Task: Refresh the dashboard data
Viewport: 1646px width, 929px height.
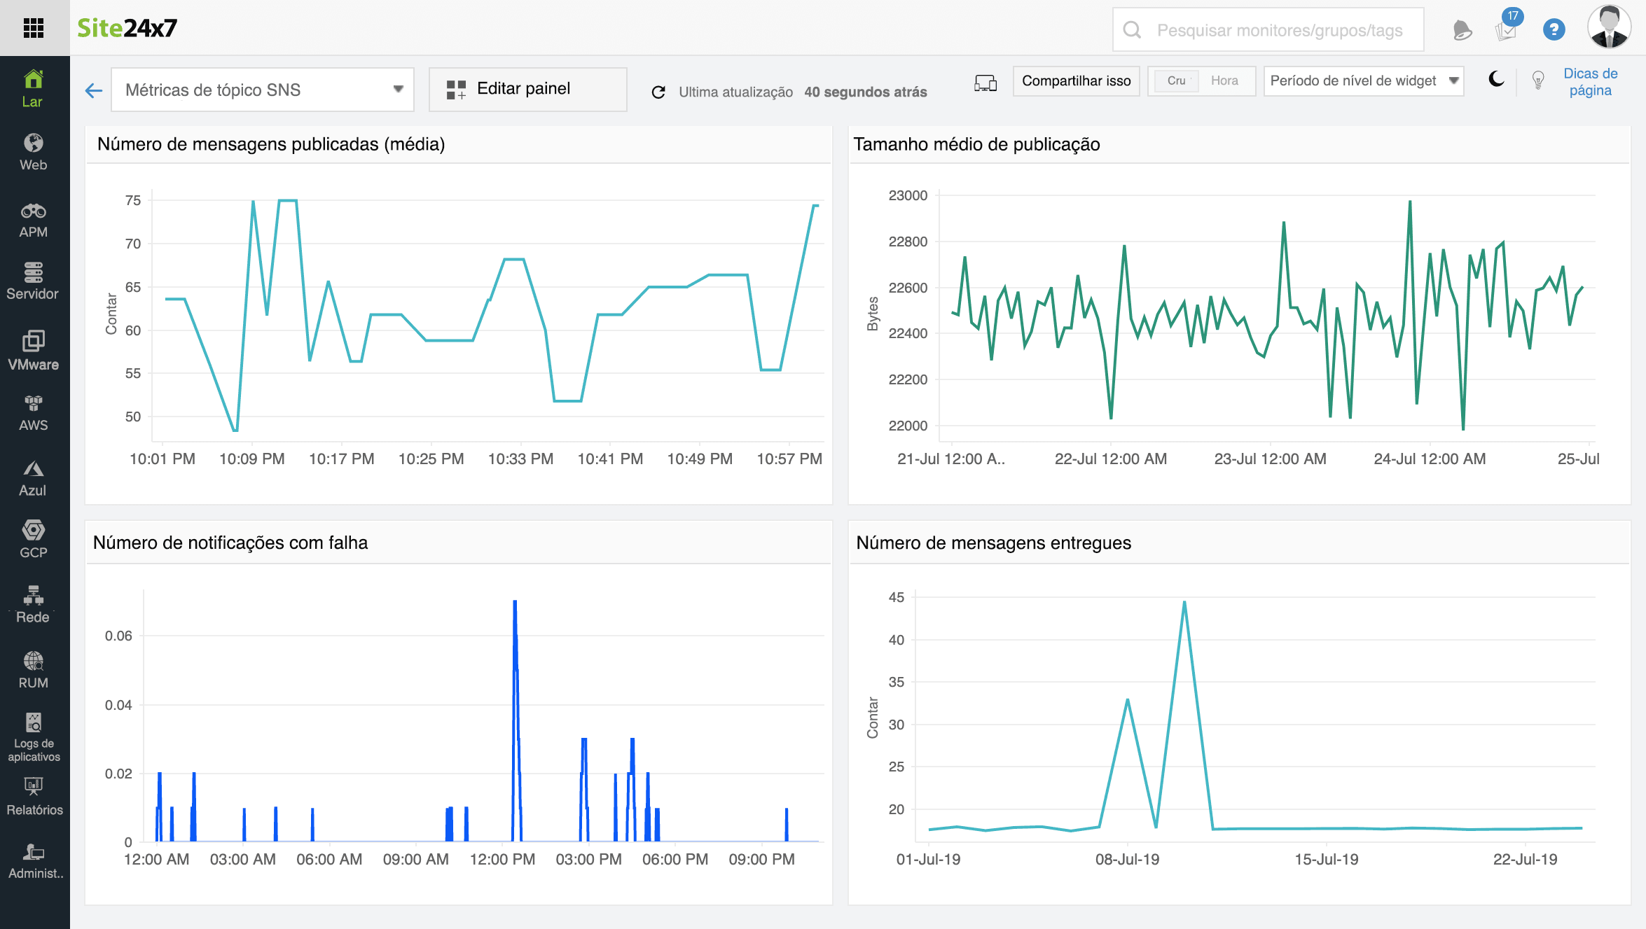Action: tap(658, 91)
